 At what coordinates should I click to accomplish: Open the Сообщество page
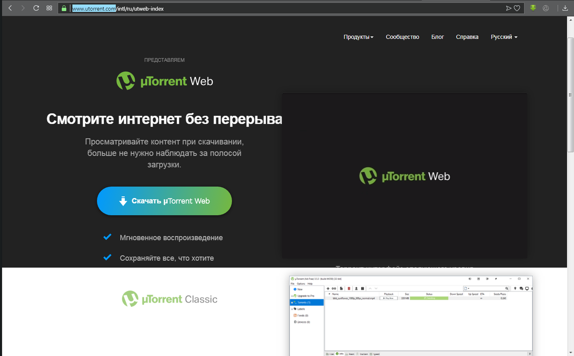click(x=402, y=37)
